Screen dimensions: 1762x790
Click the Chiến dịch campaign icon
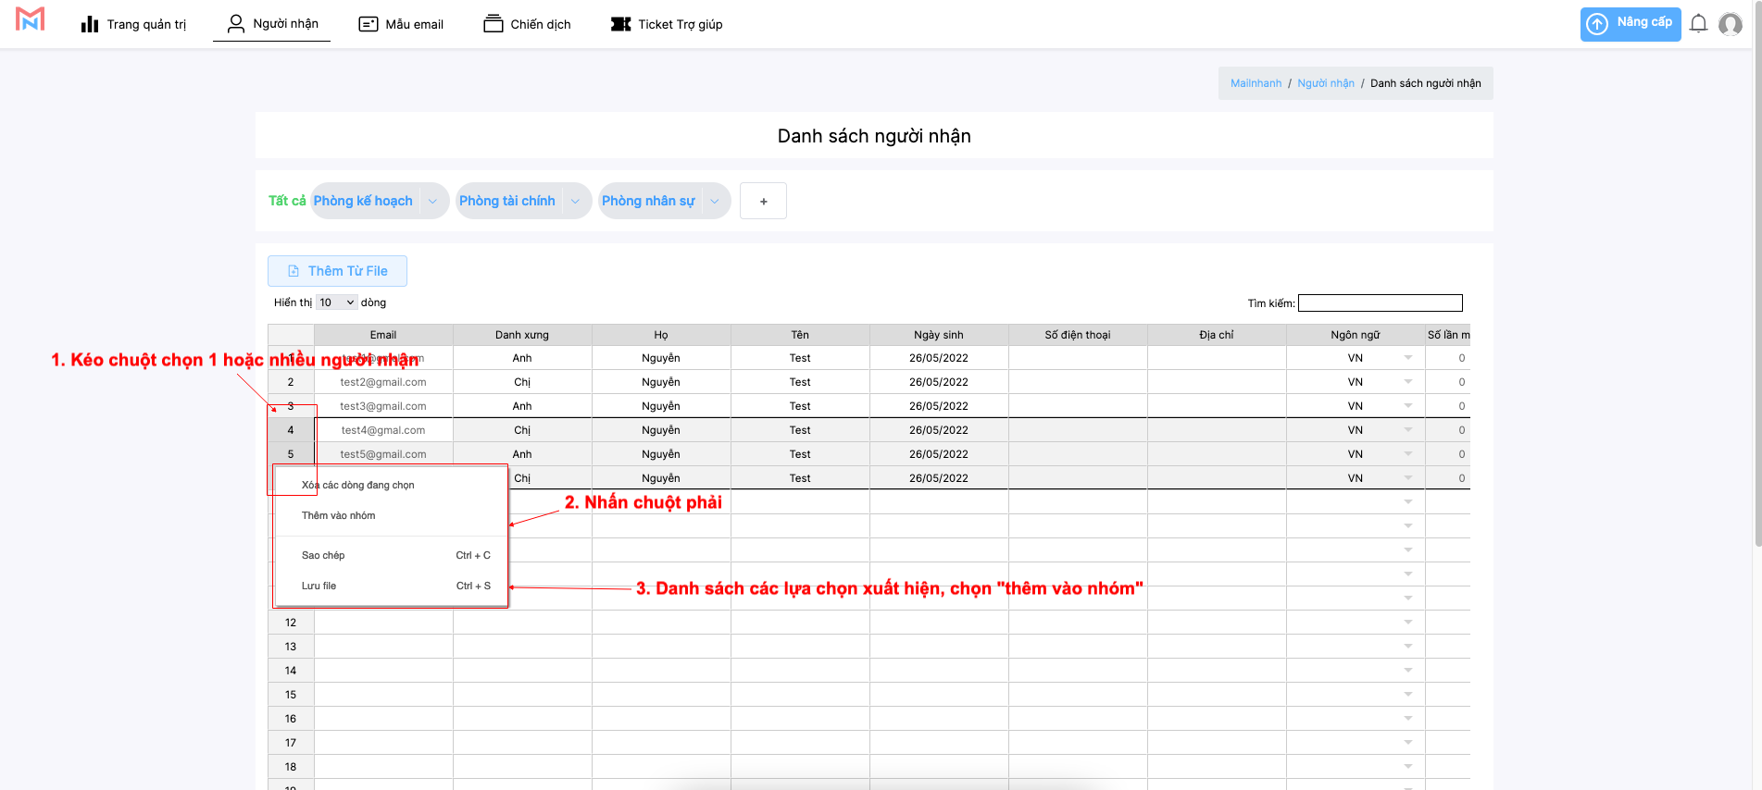click(494, 24)
